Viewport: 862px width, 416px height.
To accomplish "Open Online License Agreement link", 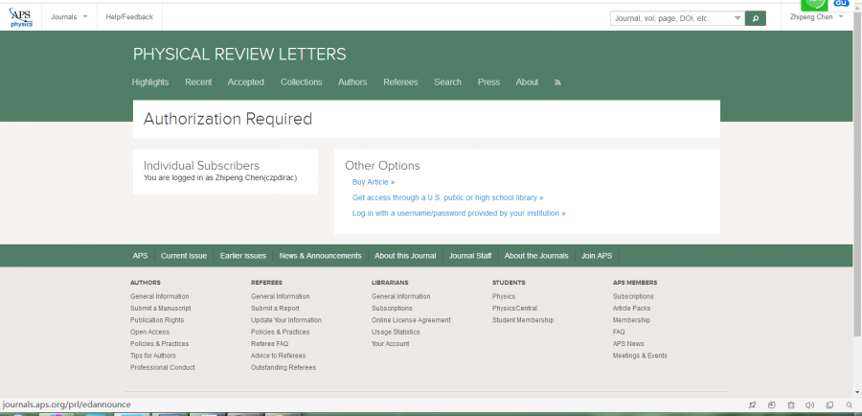I will 411,320.
